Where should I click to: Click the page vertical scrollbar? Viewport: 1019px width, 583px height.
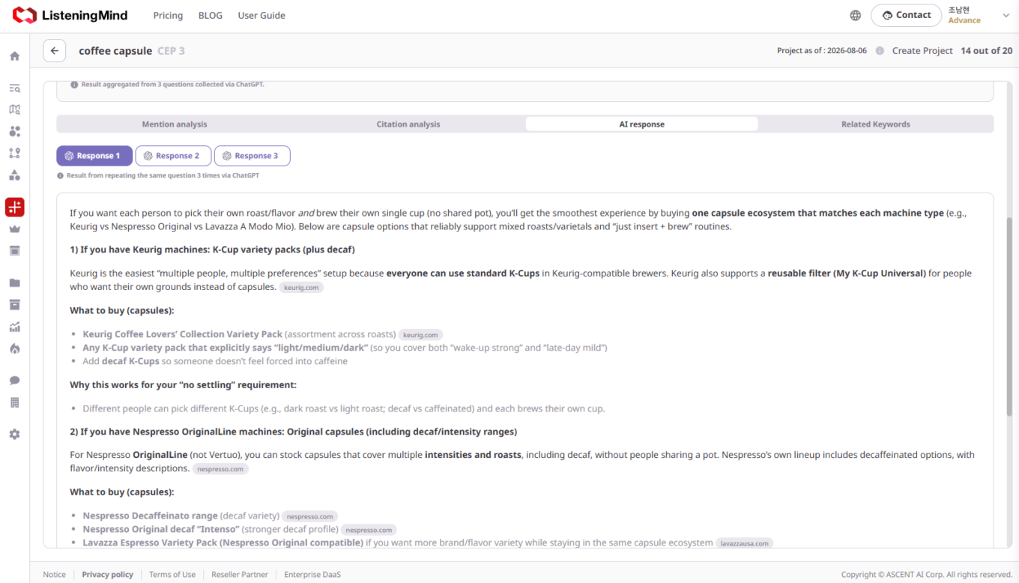(x=1009, y=316)
